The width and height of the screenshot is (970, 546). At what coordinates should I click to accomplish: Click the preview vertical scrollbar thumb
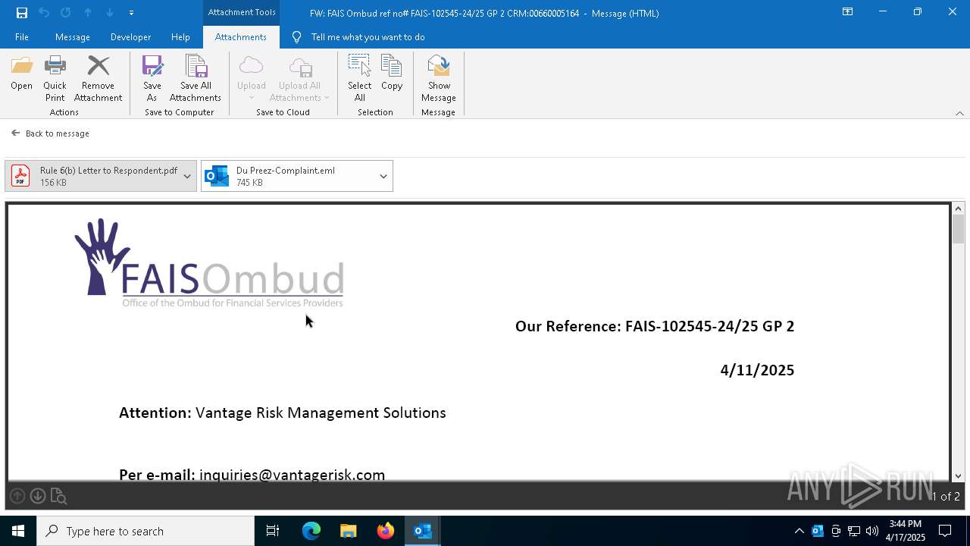click(x=958, y=229)
